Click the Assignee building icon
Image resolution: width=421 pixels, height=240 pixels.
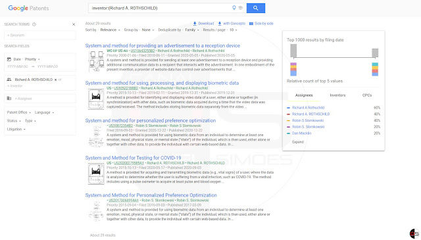coord(9,99)
